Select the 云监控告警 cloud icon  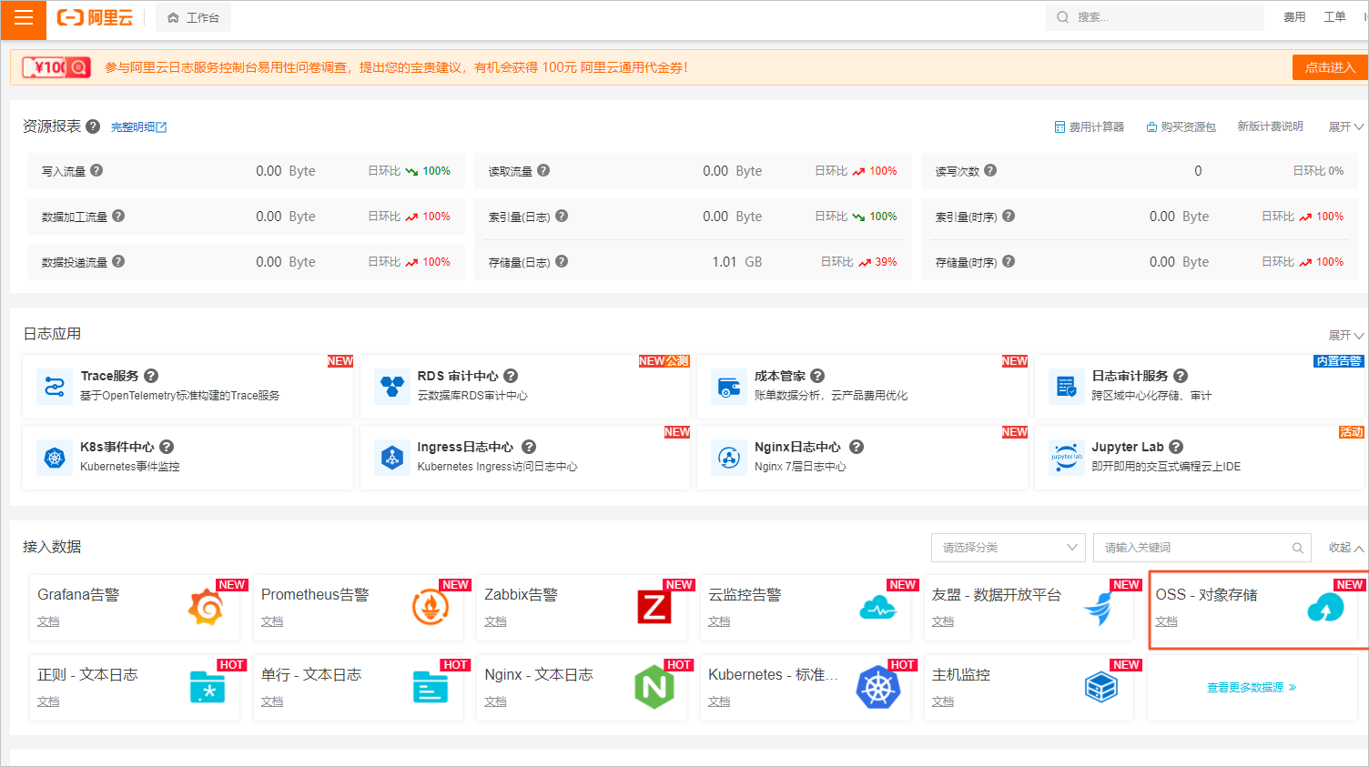coord(877,607)
